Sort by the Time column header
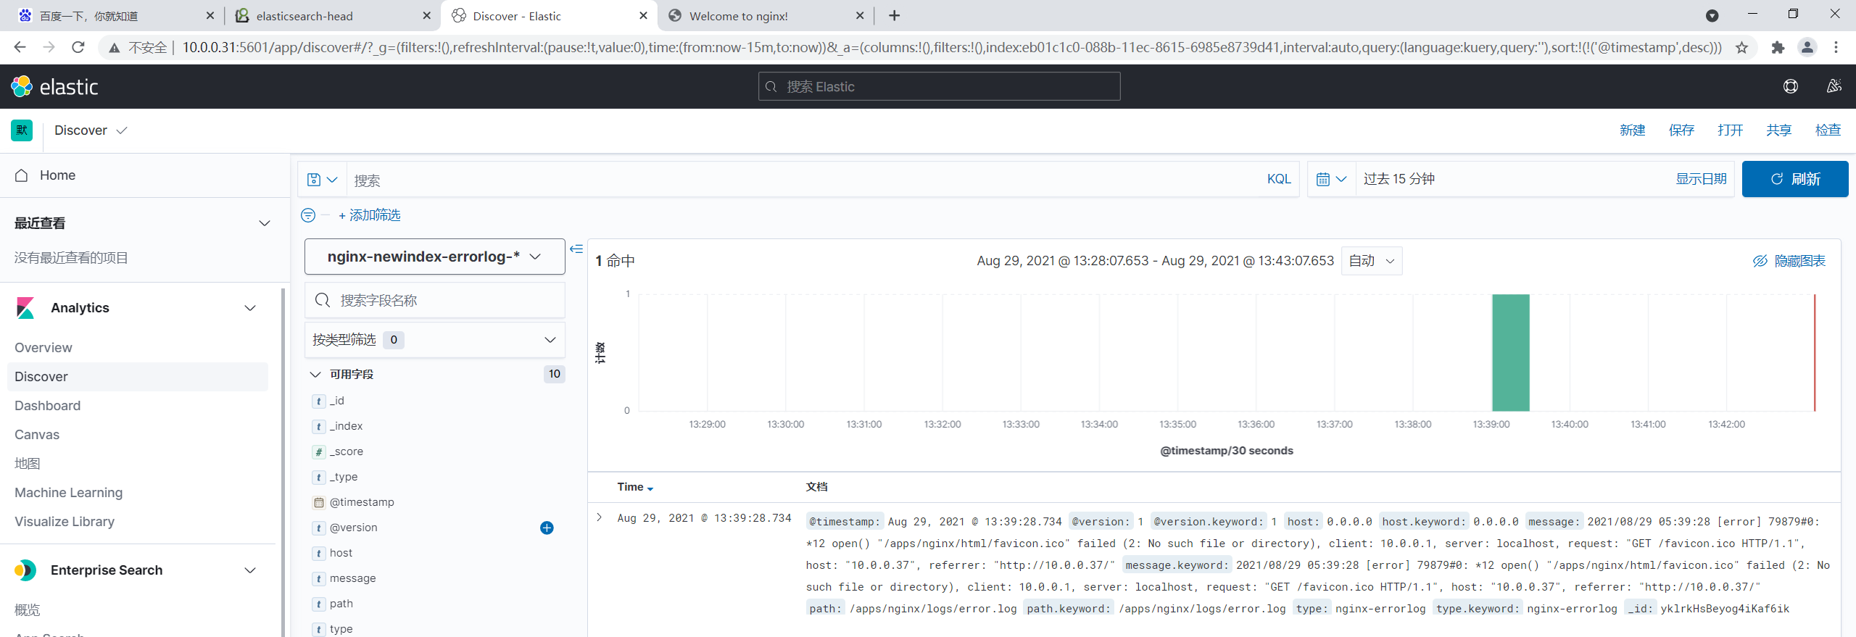 click(x=635, y=487)
